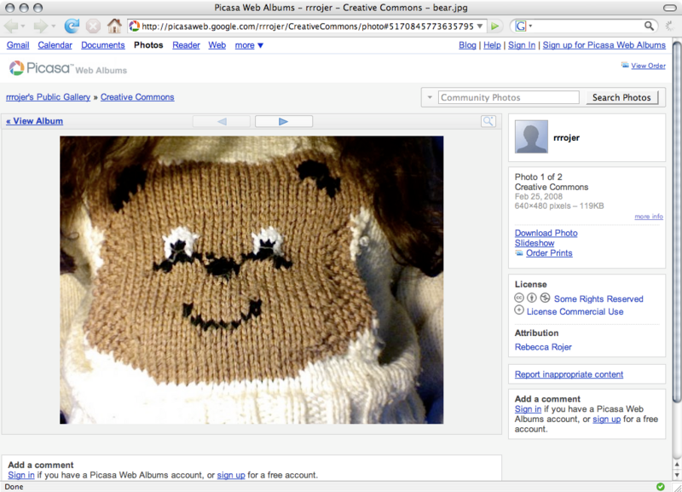
Task: Click the scrollbar down arrow
Action: pos(677,475)
